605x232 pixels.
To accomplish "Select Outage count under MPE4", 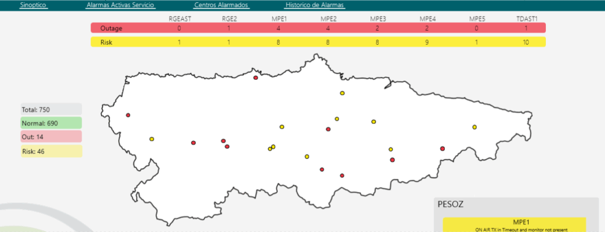I will click(x=427, y=28).
